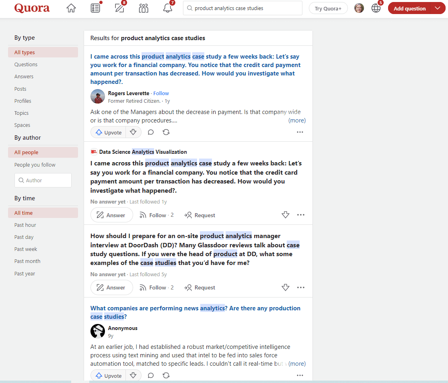The image size is (448, 383).
Task: Open the Data Science Analytics Visualization space
Action: click(x=143, y=152)
